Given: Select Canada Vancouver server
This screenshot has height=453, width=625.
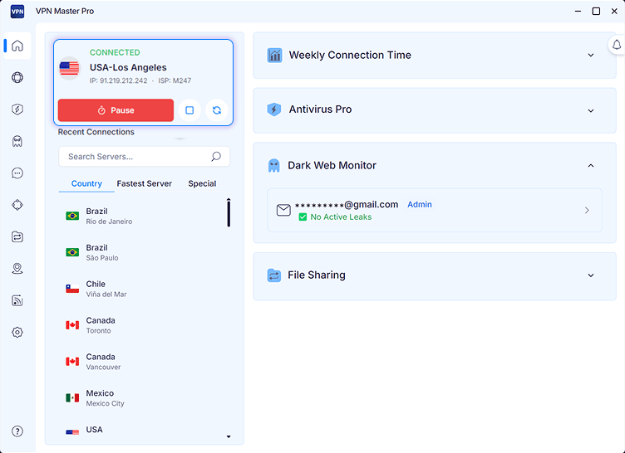Looking at the screenshot, I should click(x=143, y=362).
